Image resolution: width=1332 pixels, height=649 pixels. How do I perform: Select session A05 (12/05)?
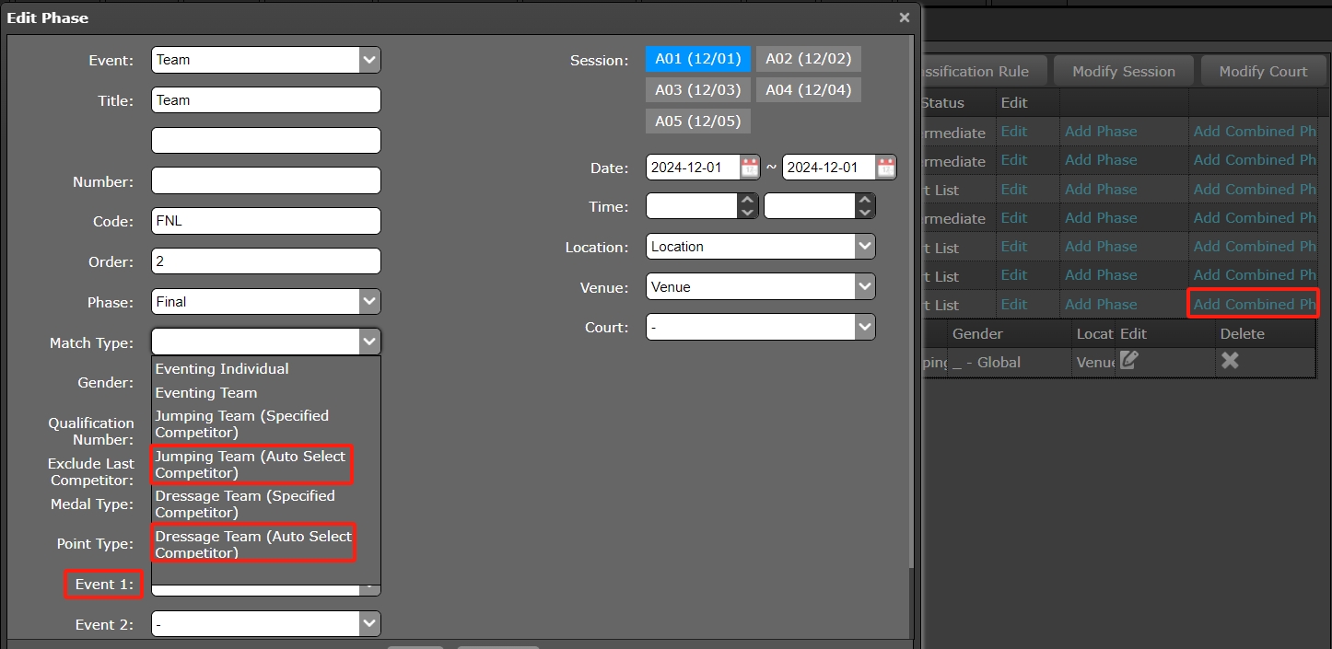point(698,121)
